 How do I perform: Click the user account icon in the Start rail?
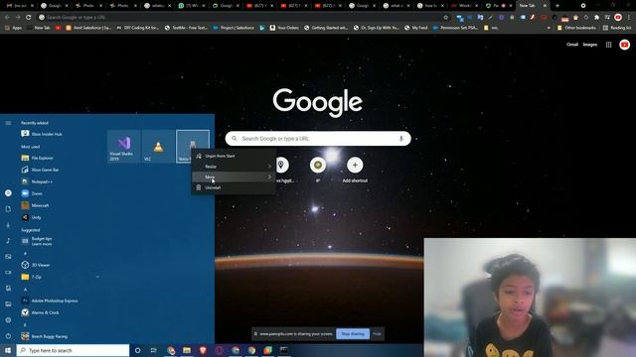coord(8,193)
